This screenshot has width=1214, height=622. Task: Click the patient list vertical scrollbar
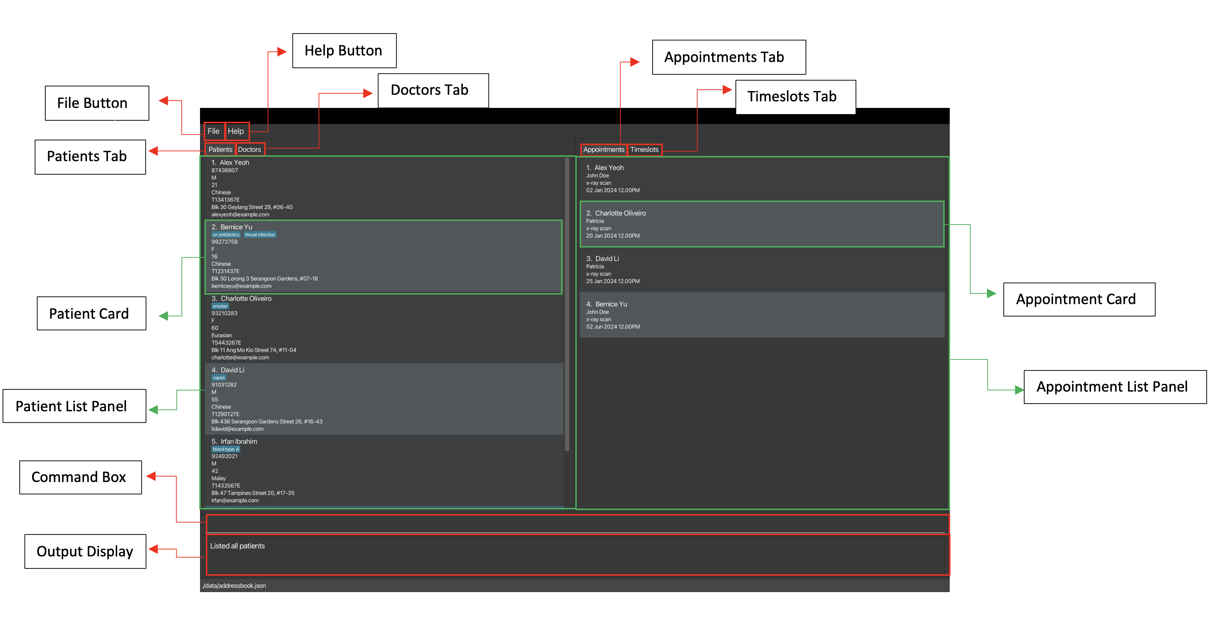tap(567, 304)
